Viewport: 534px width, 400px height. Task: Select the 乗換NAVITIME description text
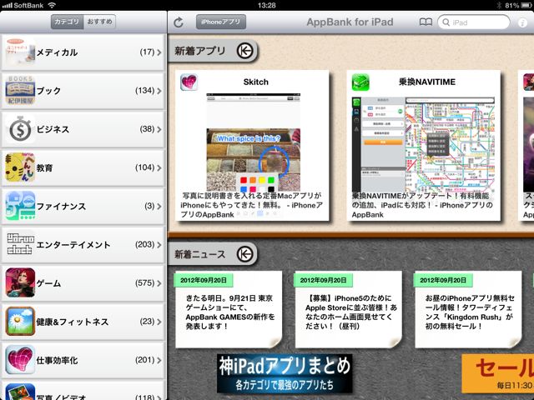coord(422,205)
